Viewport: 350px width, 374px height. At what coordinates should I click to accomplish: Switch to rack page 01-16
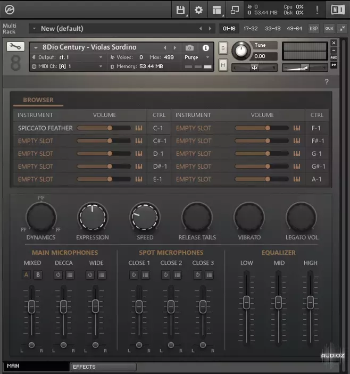[x=229, y=29]
